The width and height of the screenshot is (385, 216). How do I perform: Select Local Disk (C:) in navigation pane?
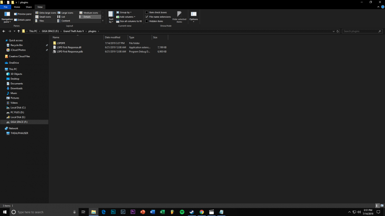click(18, 108)
